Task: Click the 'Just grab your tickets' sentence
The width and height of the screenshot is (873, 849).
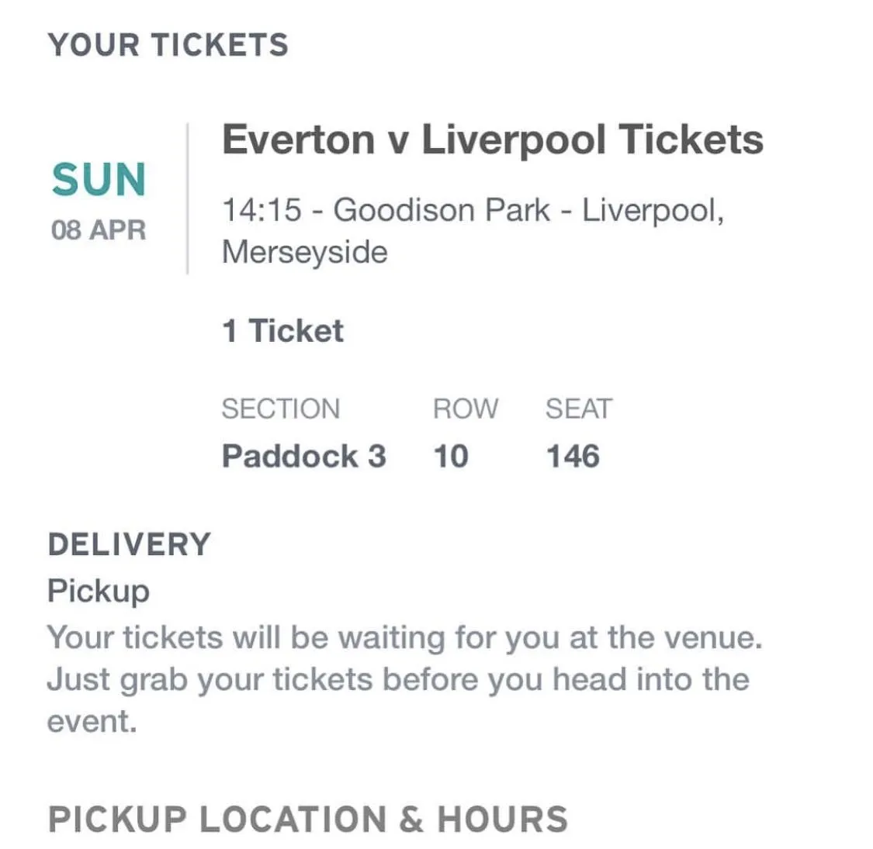Action: point(398,680)
